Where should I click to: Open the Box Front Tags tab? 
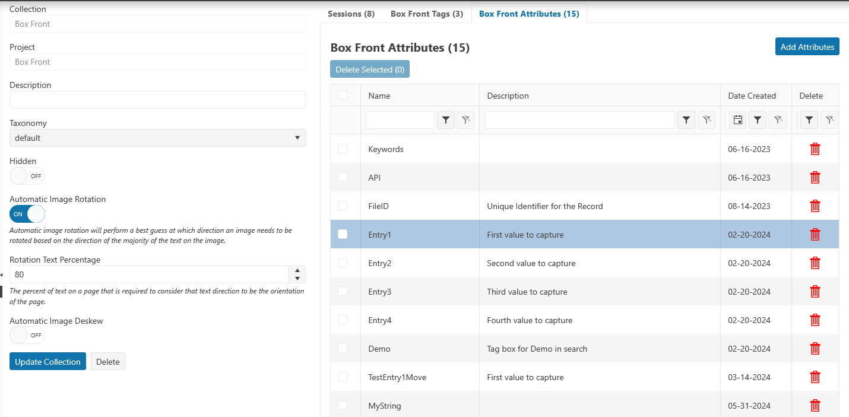click(x=426, y=14)
